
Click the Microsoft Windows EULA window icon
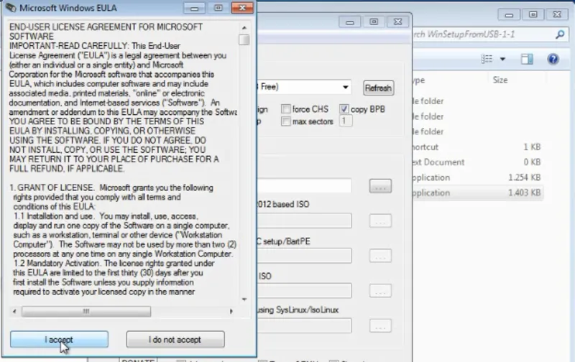coord(11,8)
